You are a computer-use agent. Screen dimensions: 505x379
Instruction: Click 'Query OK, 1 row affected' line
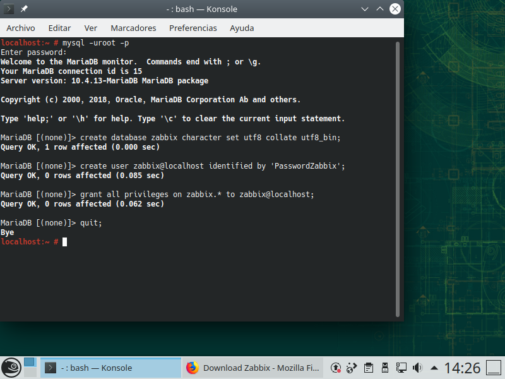pyautogui.click(x=80, y=147)
